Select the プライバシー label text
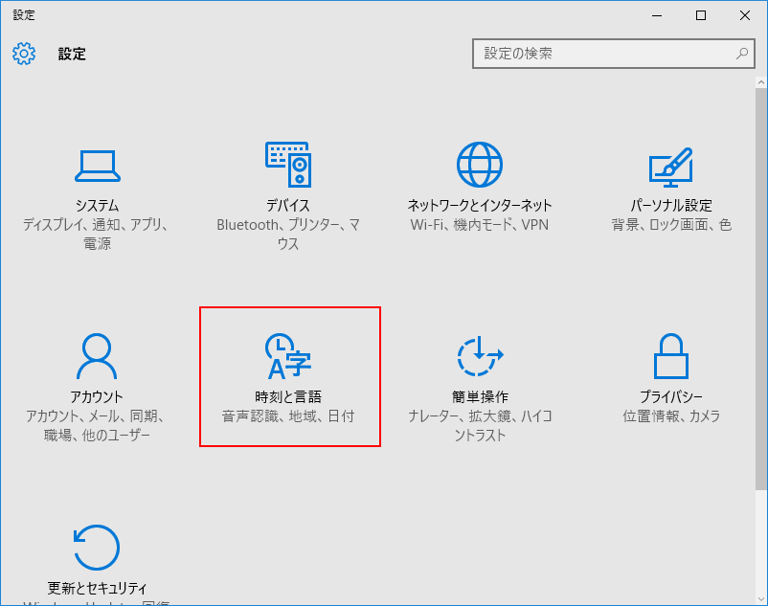The image size is (768, 606). [671, 397]
